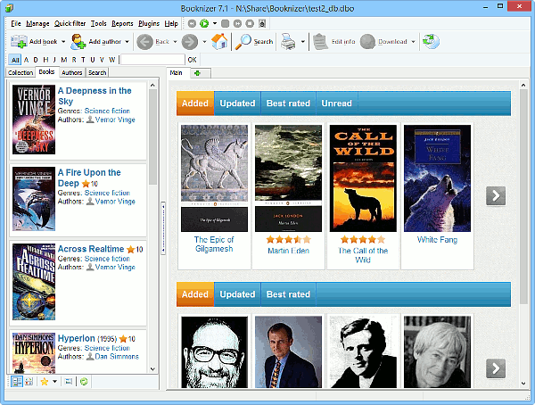Screen dimensions: 535x405
Task: Open Dan Simmons author link
Action: click(117, 357)
